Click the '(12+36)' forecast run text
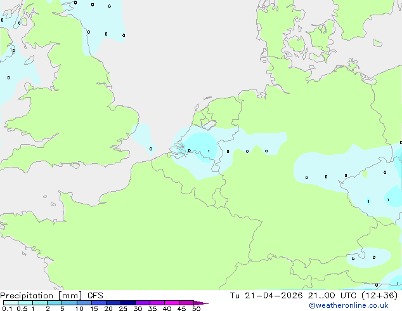Viewport: 402px width, 311px height. pyautogui.click(x=379, y=296)
